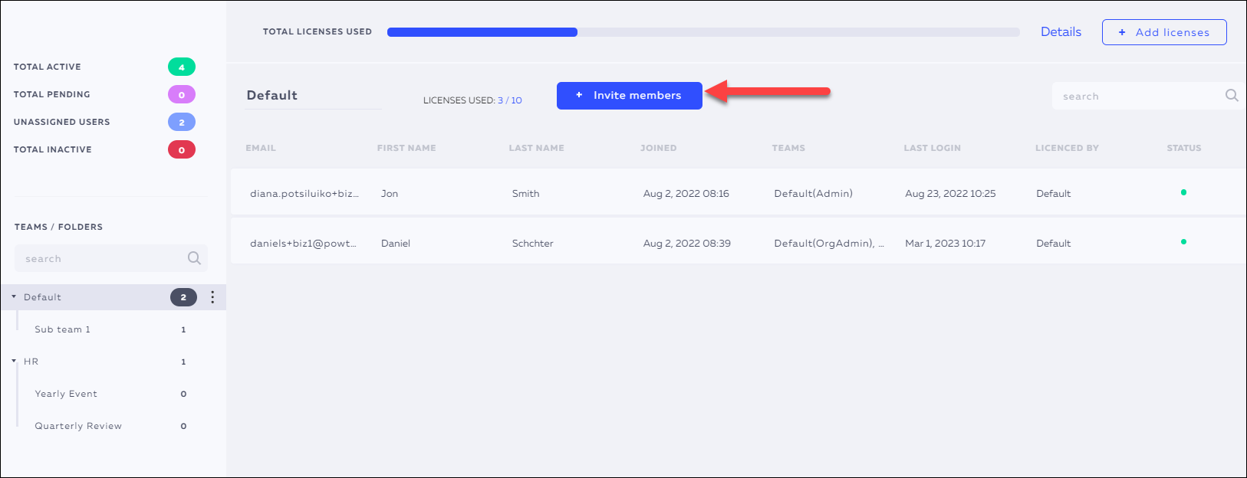The image size is (1247, 478).
Task: Sort by the LAST LOGIN column header
Action: point(932,148)
